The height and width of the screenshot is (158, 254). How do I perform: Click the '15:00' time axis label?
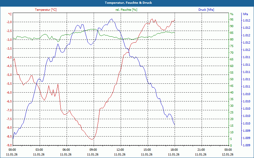tap(147, 149)
